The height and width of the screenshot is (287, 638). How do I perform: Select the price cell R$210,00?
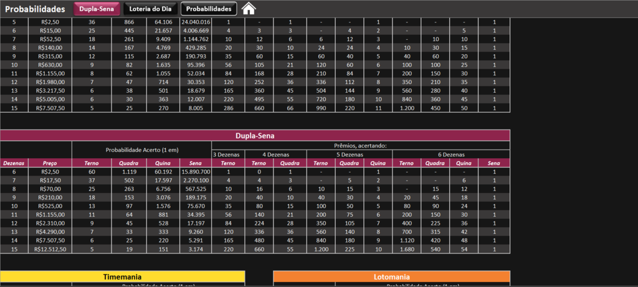tap(50, 197)
